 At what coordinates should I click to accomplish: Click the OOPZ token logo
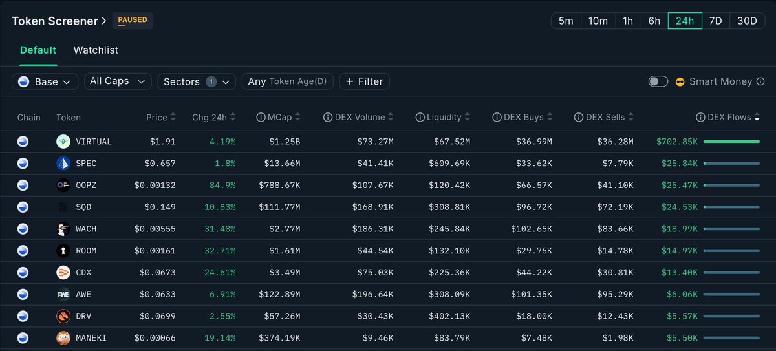point(63,186)
